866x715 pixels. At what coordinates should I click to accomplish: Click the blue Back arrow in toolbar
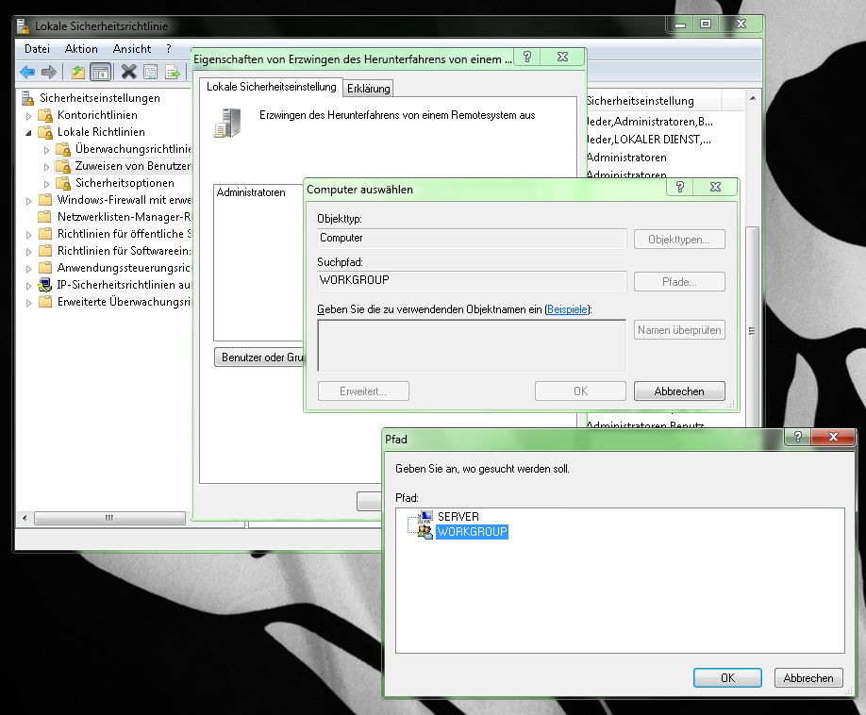tap(27, 72)
